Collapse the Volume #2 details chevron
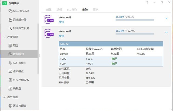 166,32
